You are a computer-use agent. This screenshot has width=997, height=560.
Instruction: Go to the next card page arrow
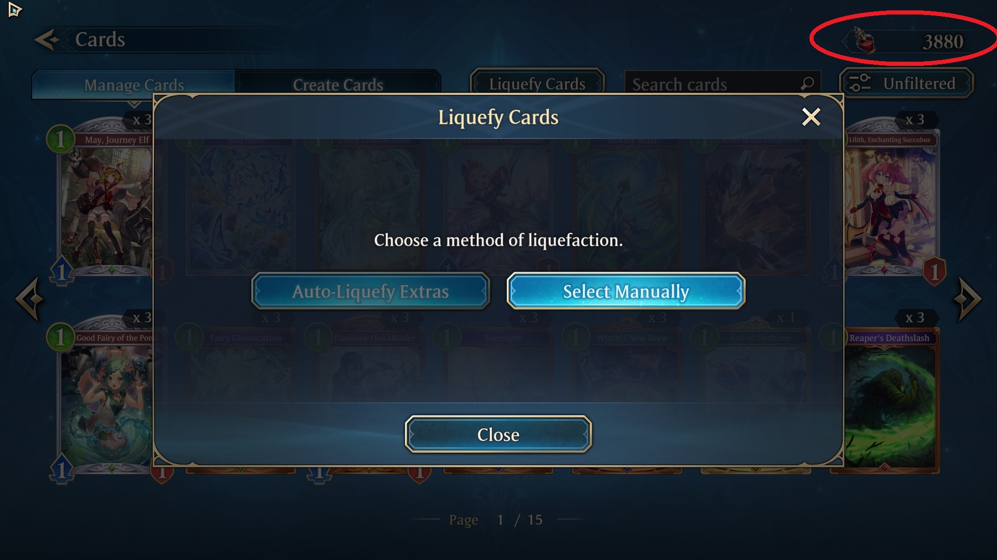[x=968, y=299]
